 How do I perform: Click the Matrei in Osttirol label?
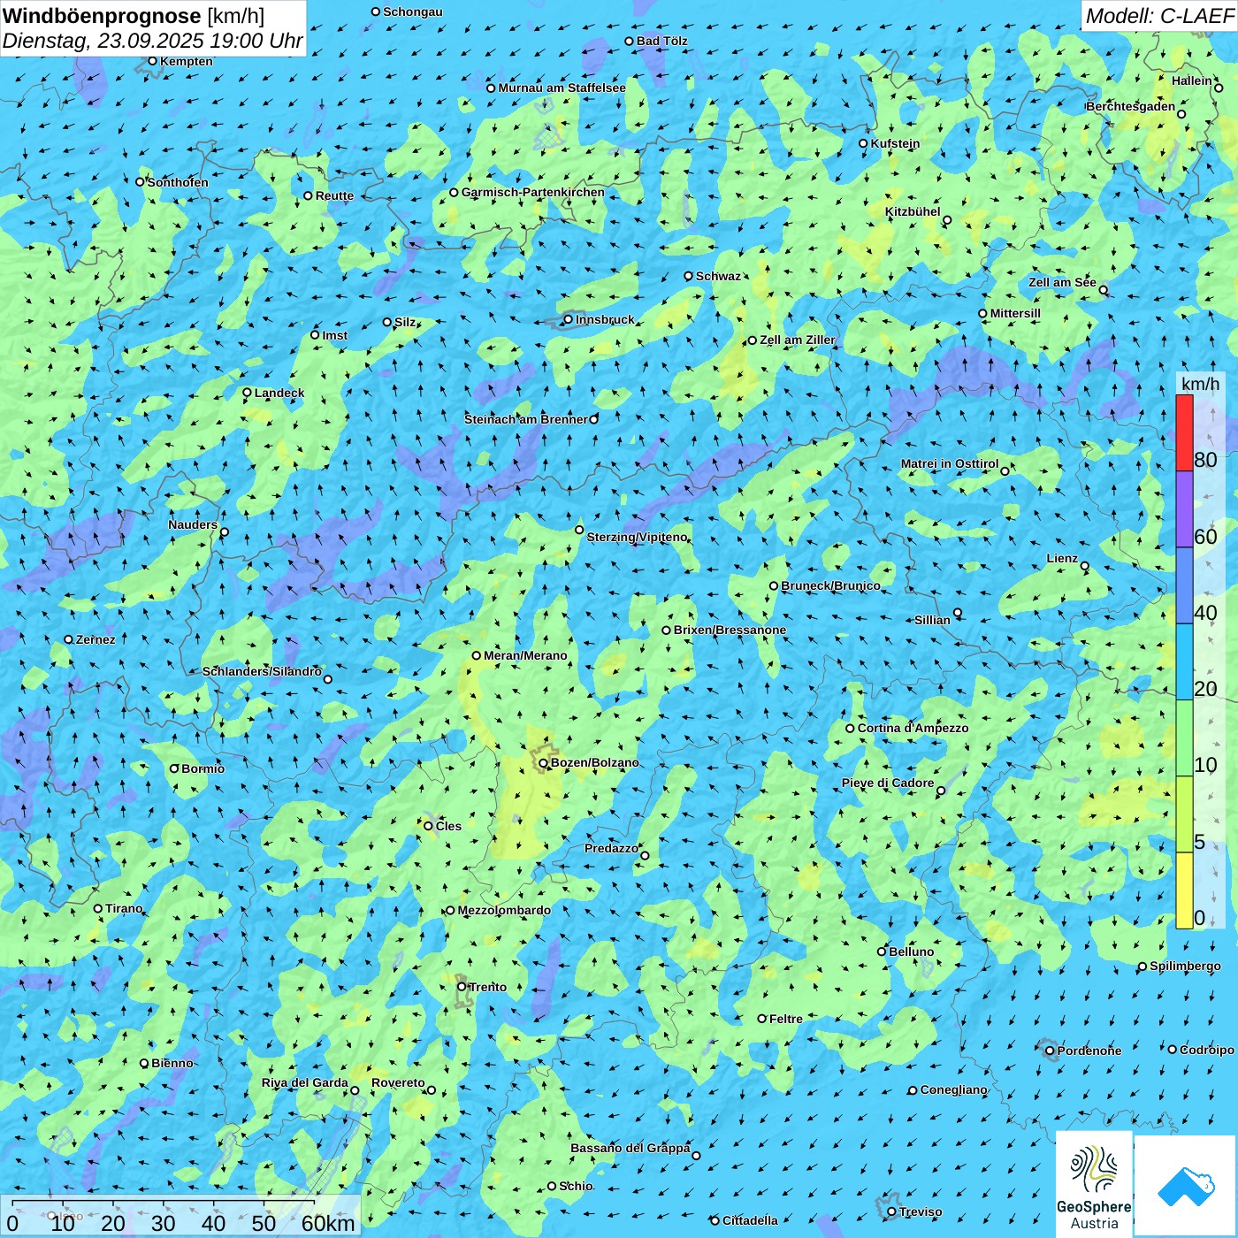950,463
